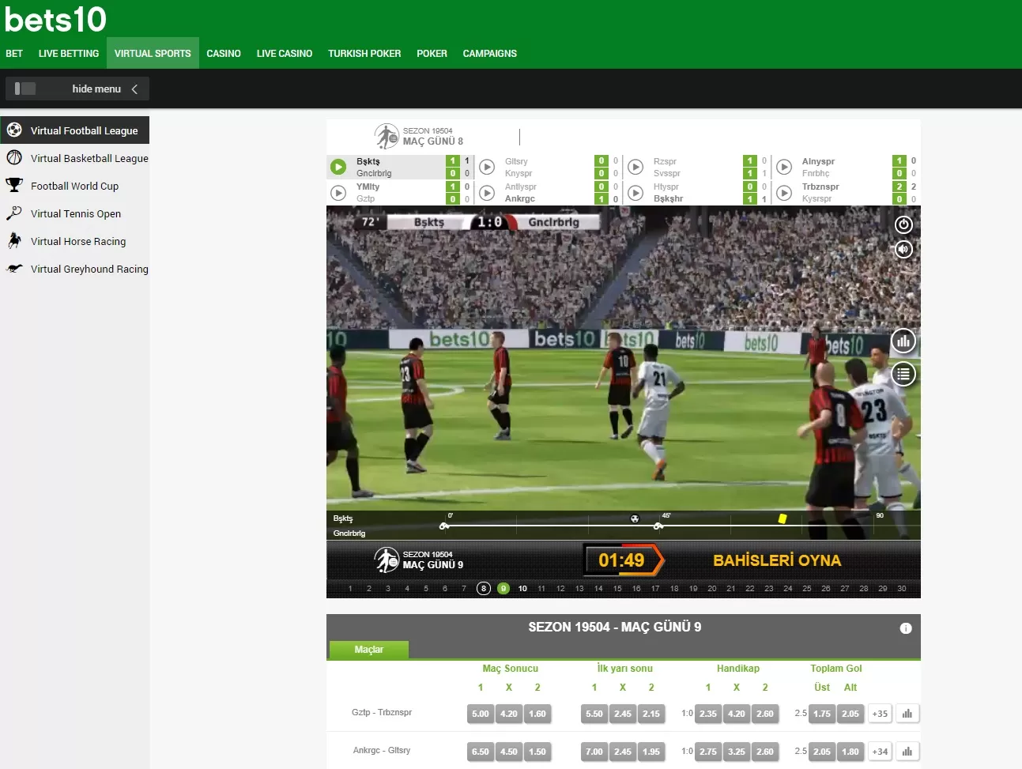Viewport: 1022px width, 769px height.
Task: Open CASINO section
Action: click(224, 54)
